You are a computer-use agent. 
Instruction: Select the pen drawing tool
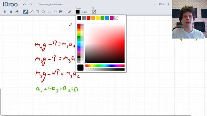tap(26, 12)
